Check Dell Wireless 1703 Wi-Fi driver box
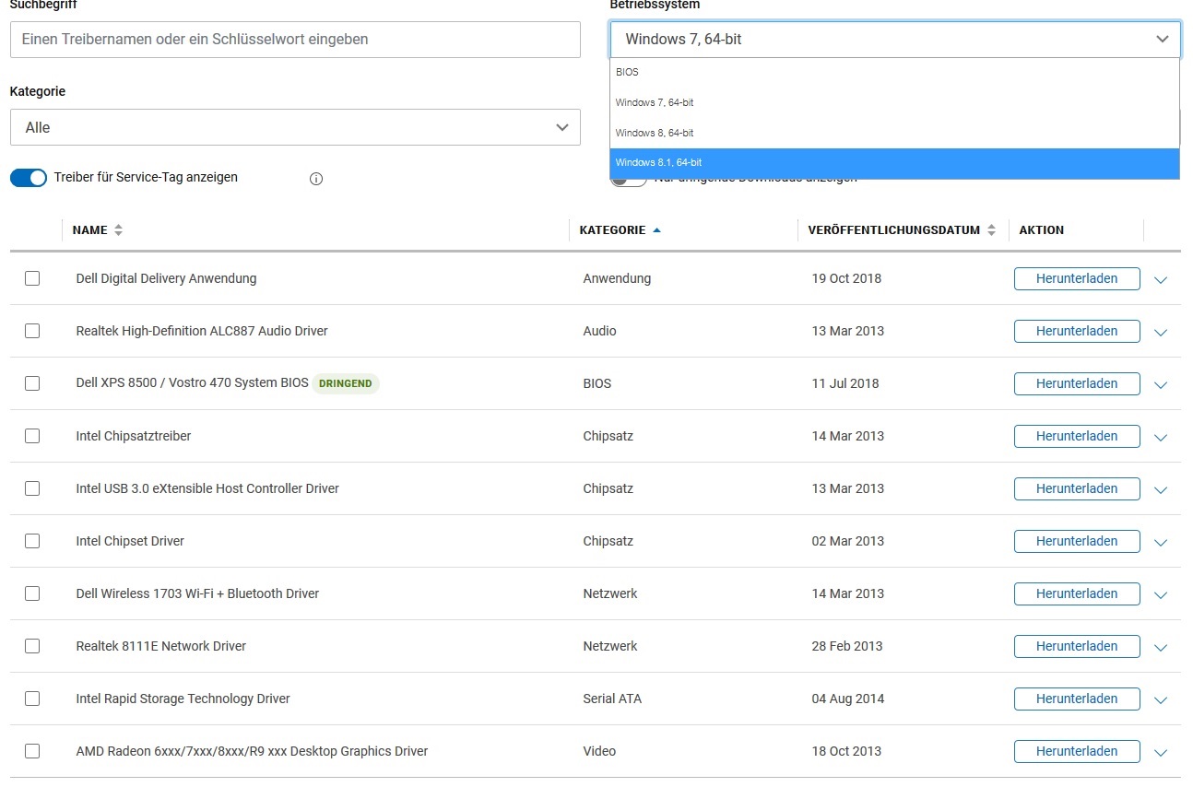 [32, 593]
